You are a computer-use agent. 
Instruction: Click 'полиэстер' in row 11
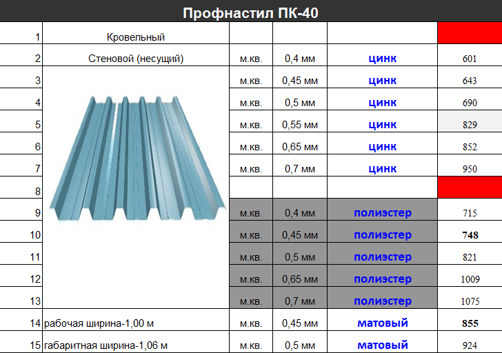pyautogui.click(x=383, y=257)
